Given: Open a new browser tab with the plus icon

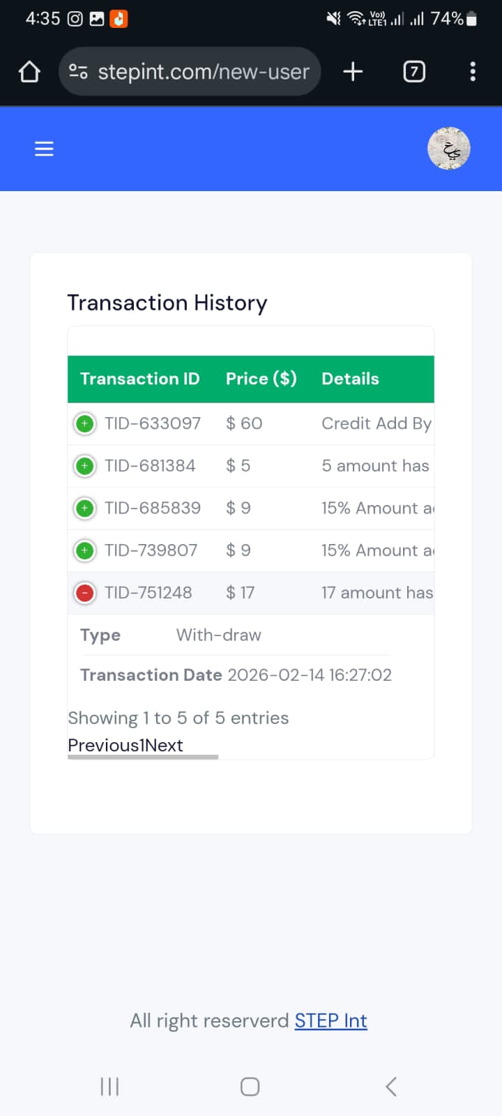Looking at the screenshot, I should (353, 71).
